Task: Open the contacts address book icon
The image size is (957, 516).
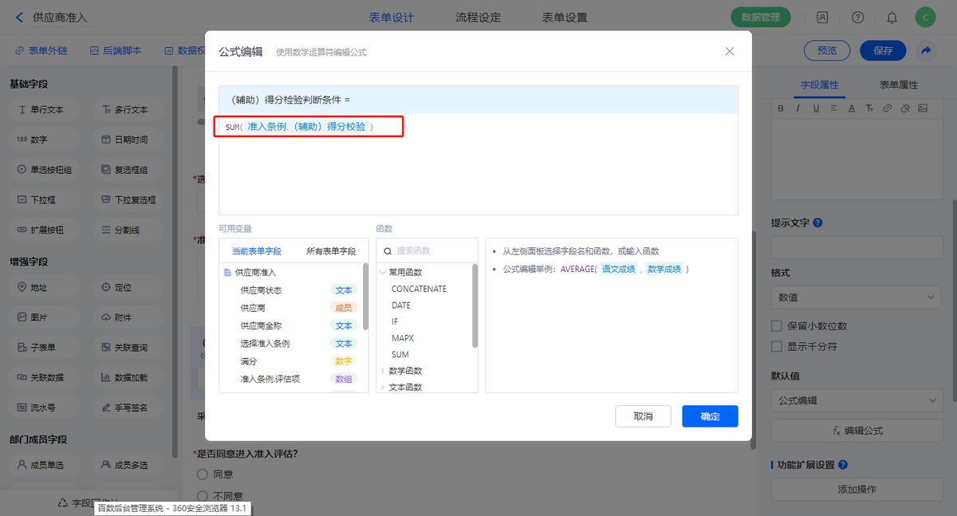Action: tap(822, 17)
